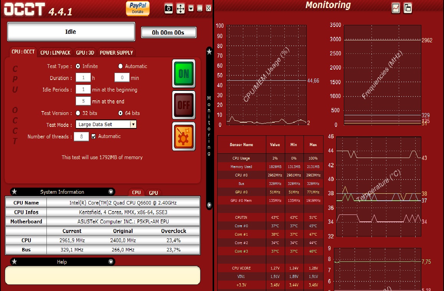Click the Intel Core2 Quad Q6600 CPU name
The image size is (444, 291).
pos(123,203)
